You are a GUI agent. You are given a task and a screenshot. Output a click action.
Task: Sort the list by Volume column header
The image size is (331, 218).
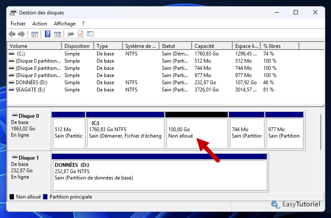tap(35, 46)
